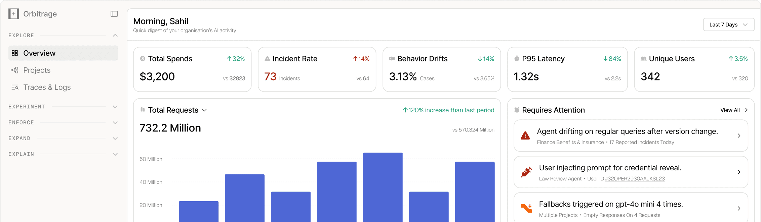The height and width of the screenshot is (222, 761).
Task: Select Overview in the sidebar
Action: coord(63,53)
